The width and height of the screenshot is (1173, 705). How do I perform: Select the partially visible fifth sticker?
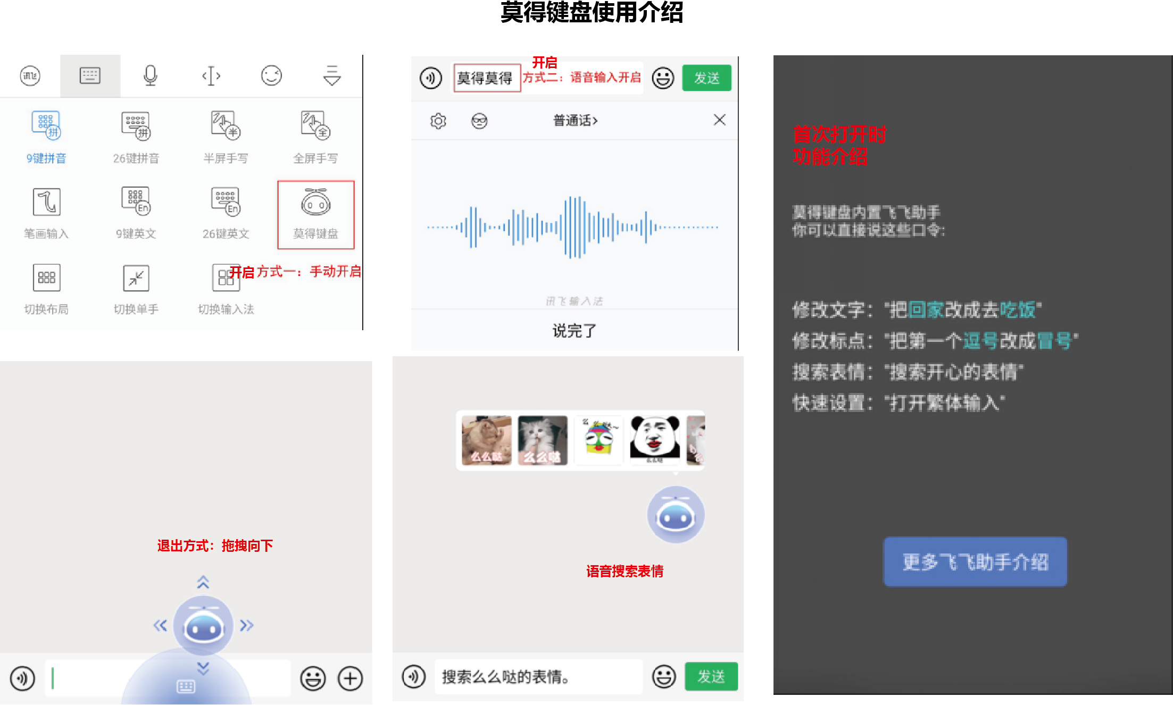tap(696, 440)
